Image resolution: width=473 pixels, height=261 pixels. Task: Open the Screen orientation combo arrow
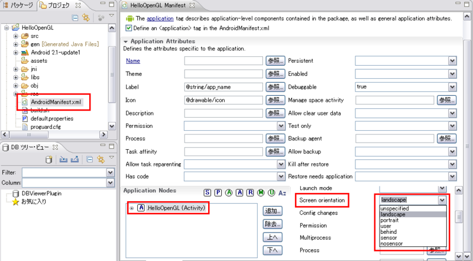coord(442,200)
